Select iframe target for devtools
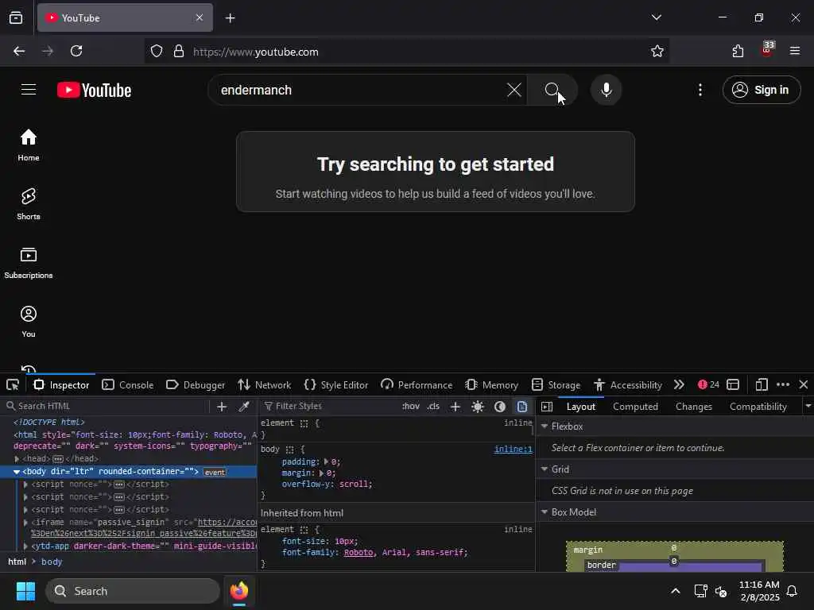The image size is (814, 610). click(732, 385)
